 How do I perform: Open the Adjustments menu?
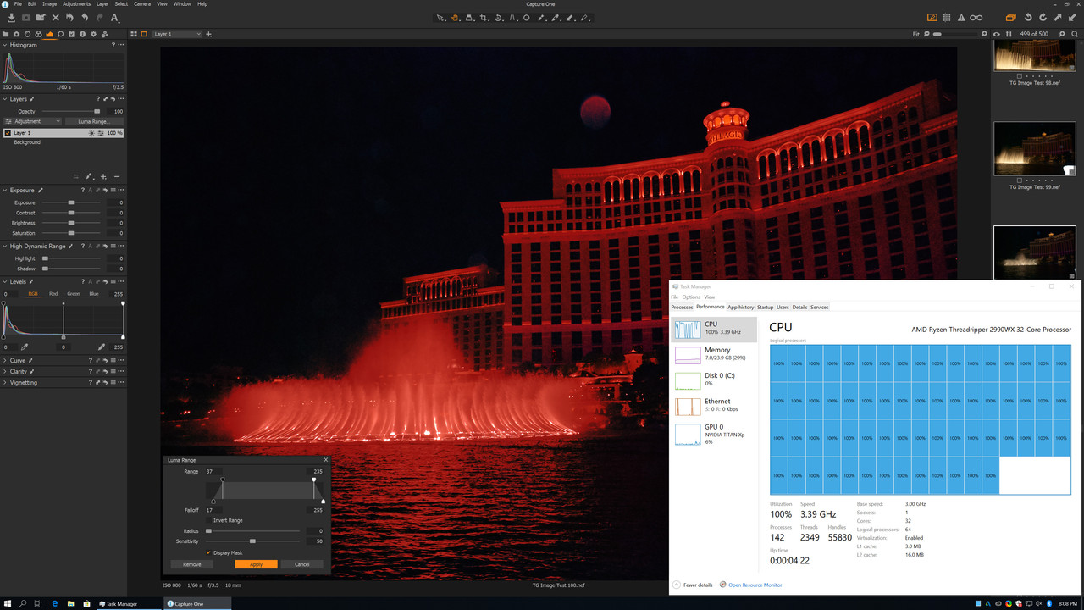pyautogui.click(x=76, y=3)
